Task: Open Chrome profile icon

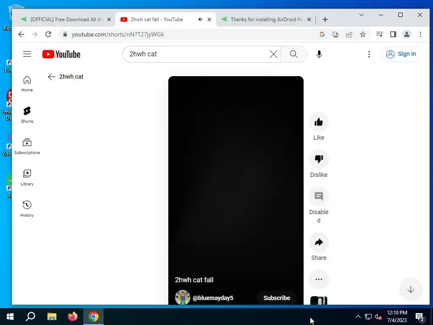Action: click(406, 34)
